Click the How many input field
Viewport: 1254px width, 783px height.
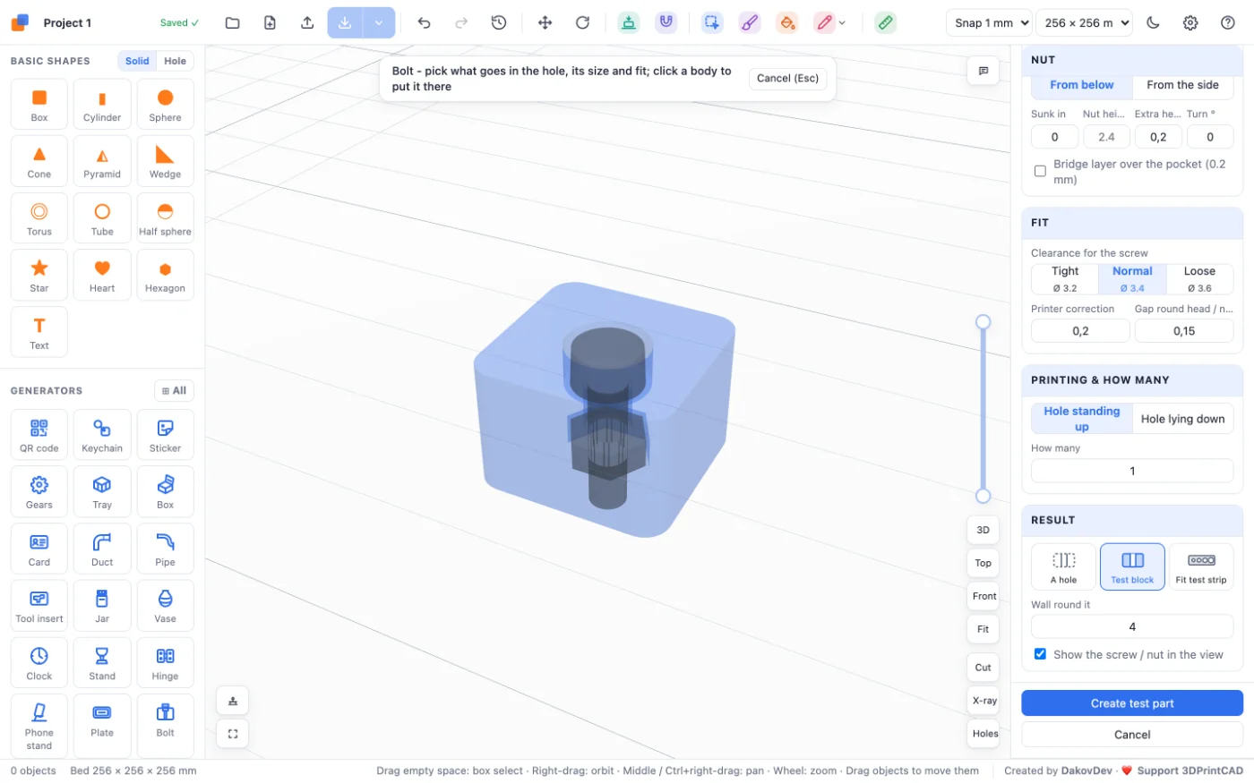coord(1132,471)
